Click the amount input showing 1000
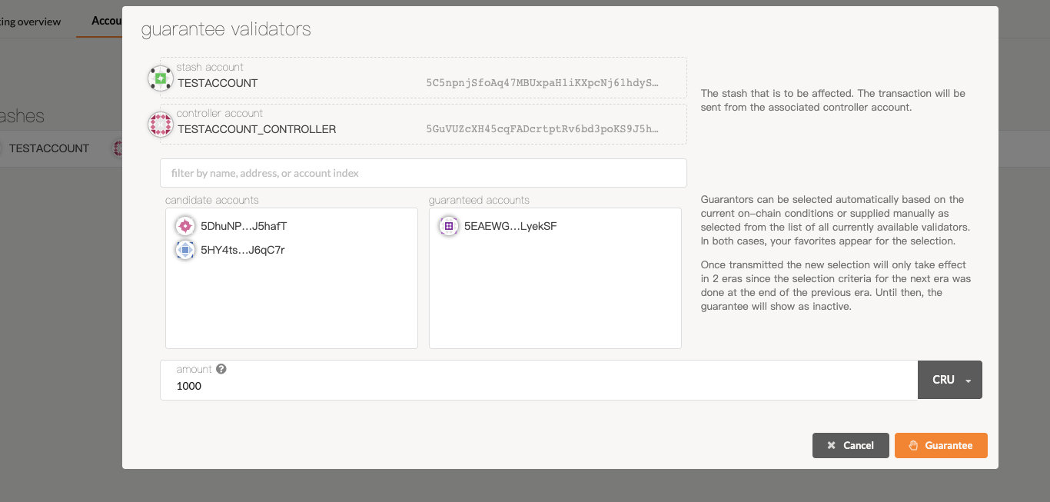This screenshot has height=502, width=1050. 538,386
